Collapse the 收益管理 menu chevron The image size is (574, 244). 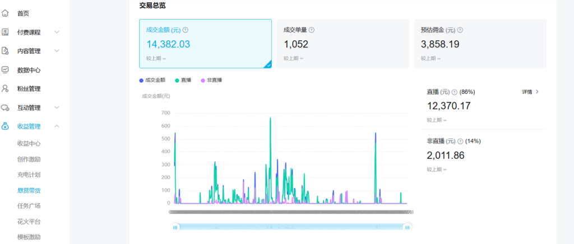point(57,126)
